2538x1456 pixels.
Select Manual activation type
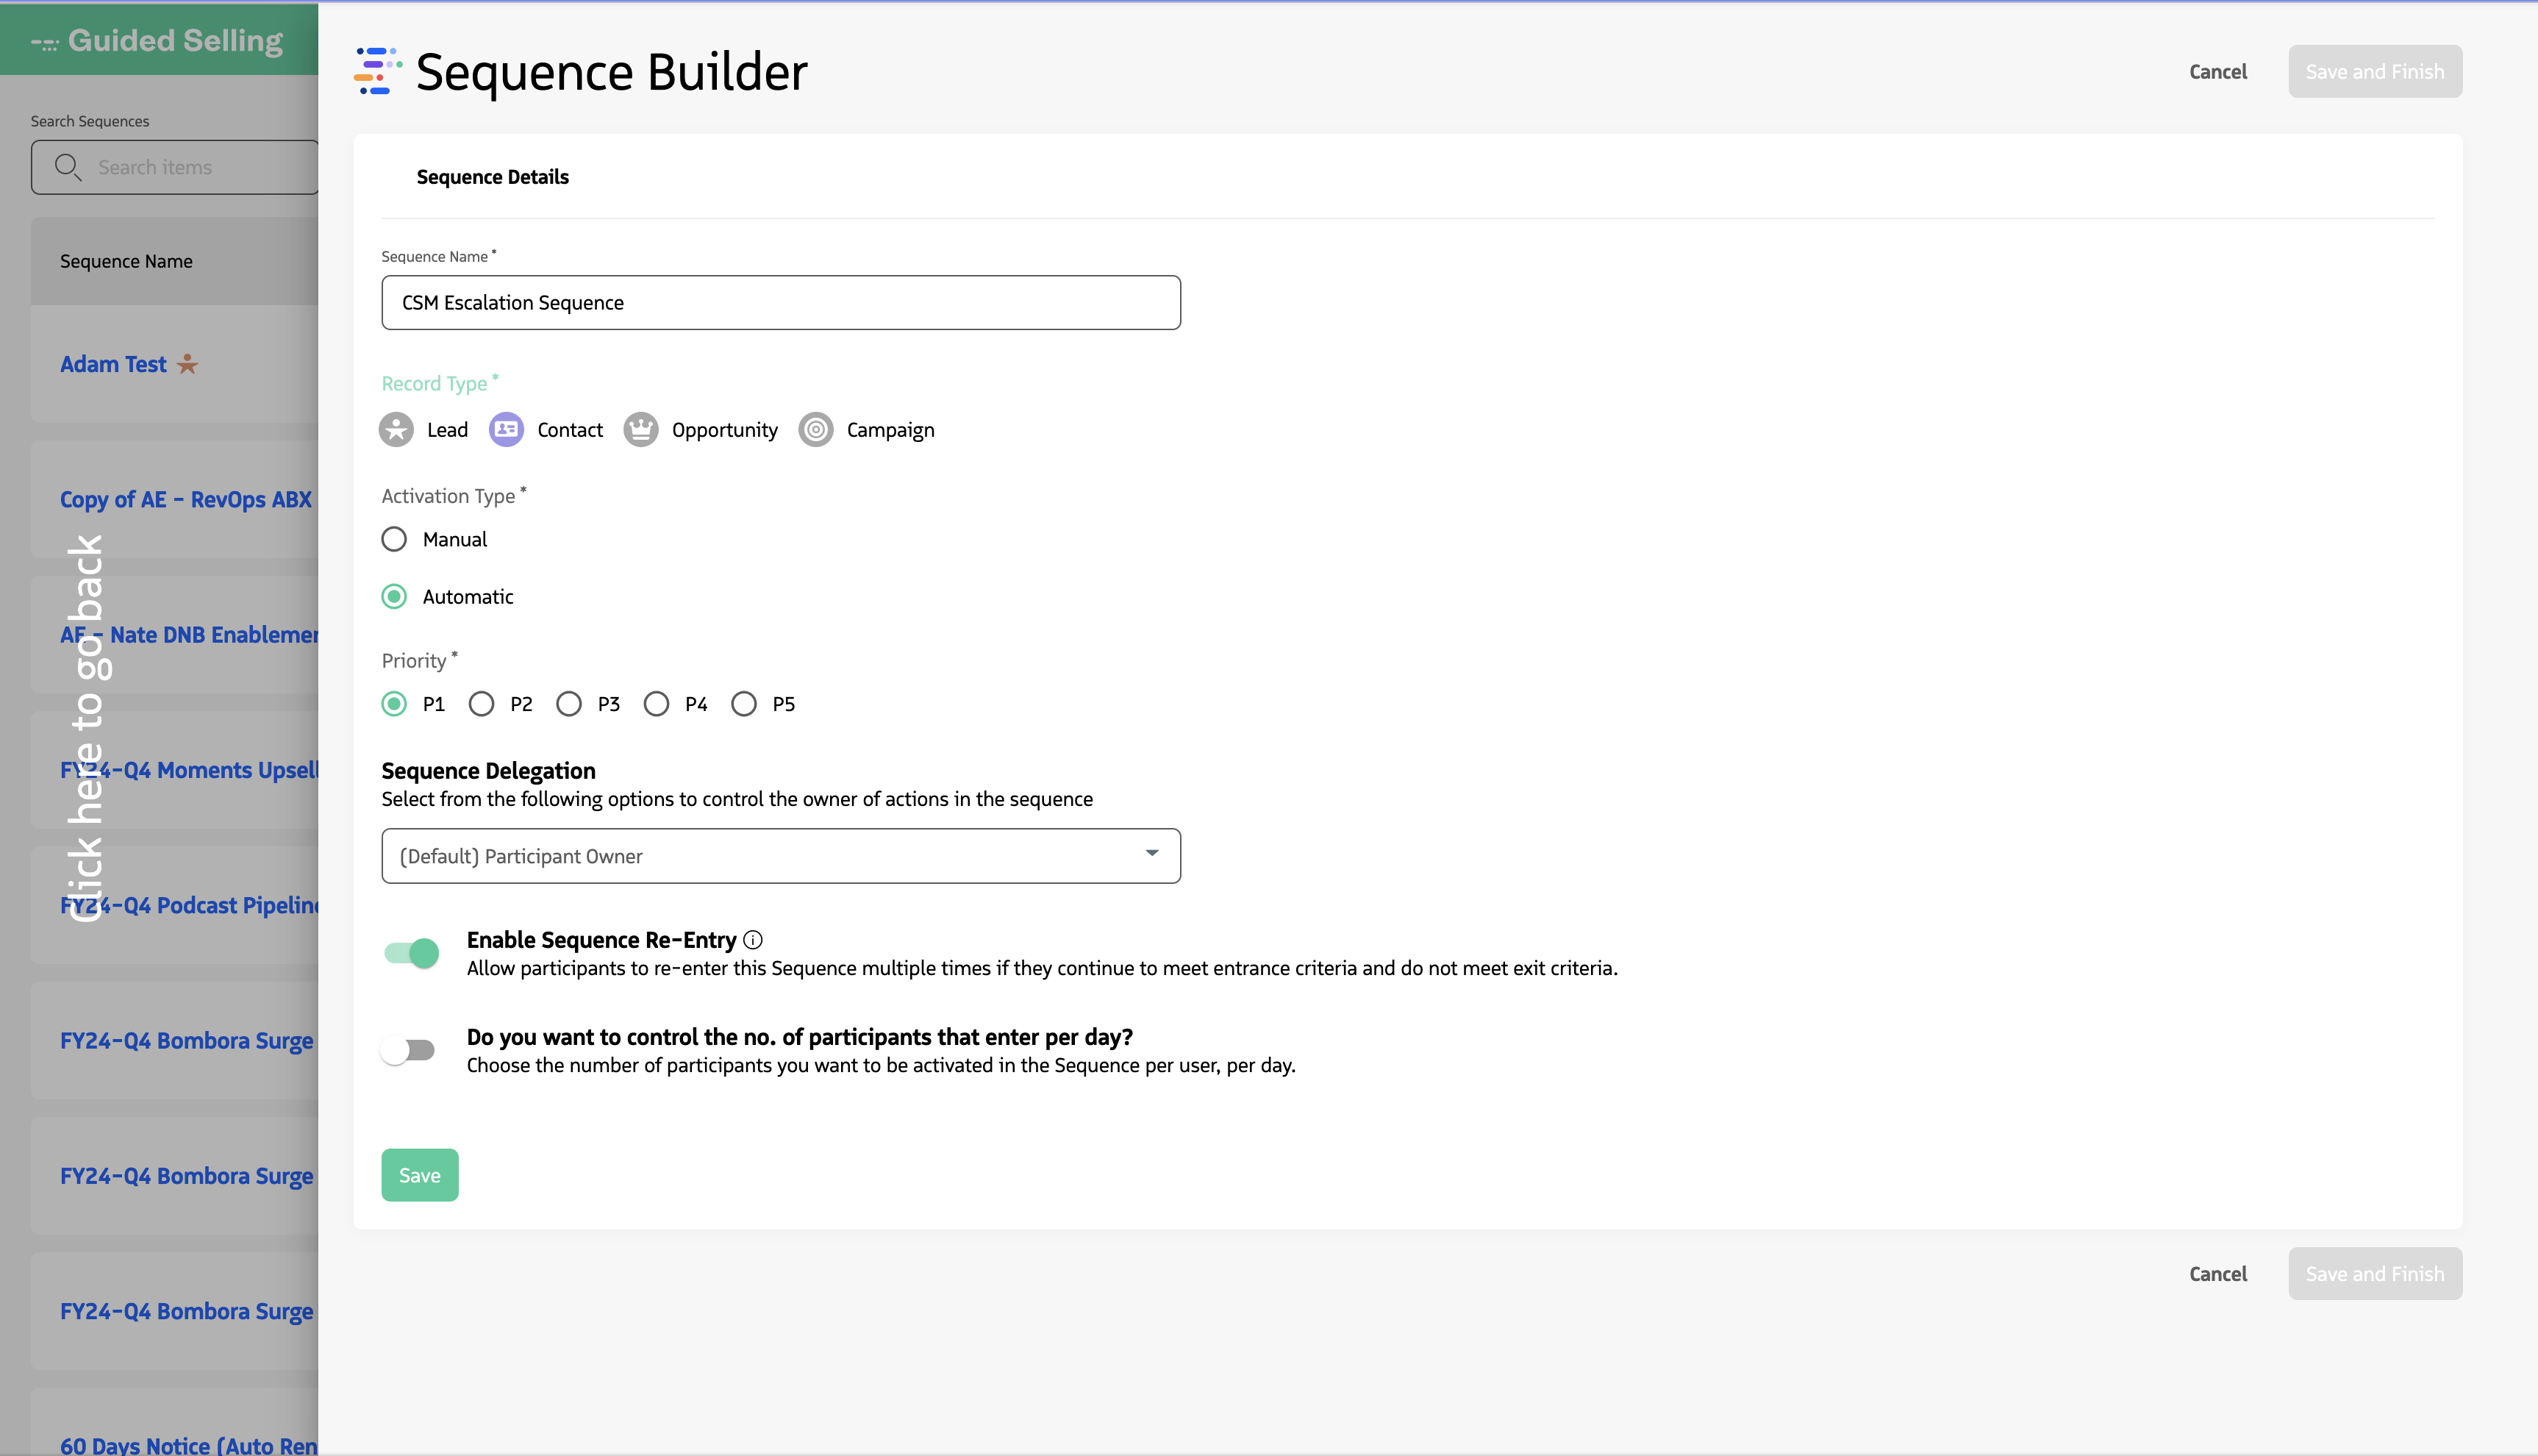[394, 540]
